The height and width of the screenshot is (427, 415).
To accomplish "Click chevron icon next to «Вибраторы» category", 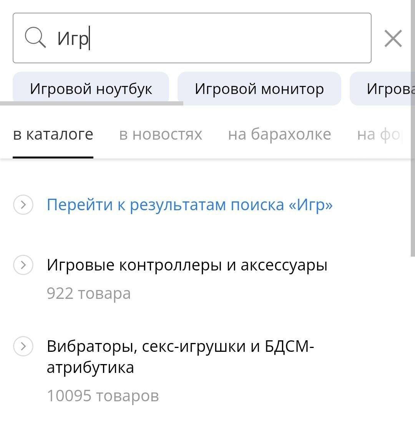I will (x=23, y=346).
